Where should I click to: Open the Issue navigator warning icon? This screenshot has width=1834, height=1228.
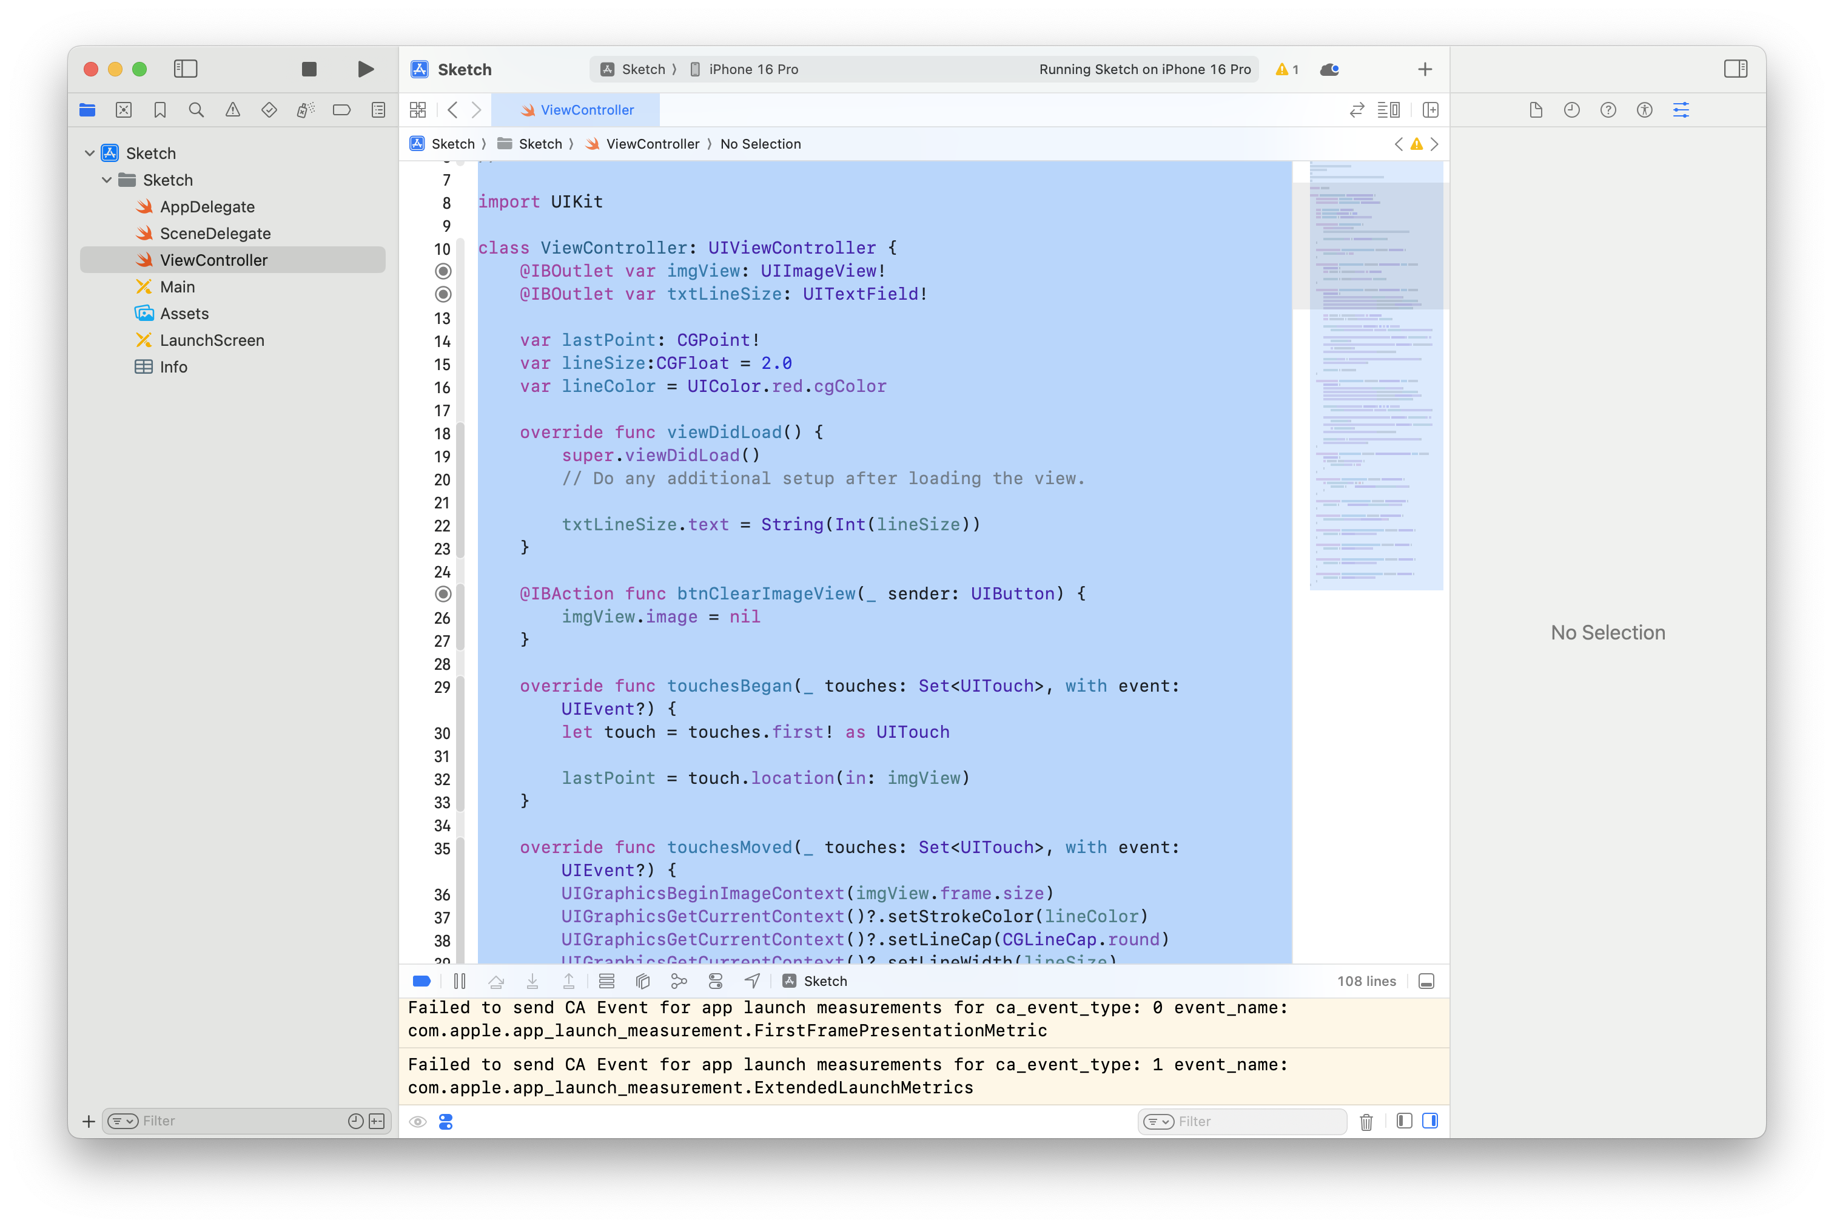232,110
